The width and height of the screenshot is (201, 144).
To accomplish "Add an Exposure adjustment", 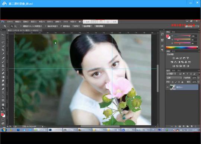I will (x=184, y=58).
